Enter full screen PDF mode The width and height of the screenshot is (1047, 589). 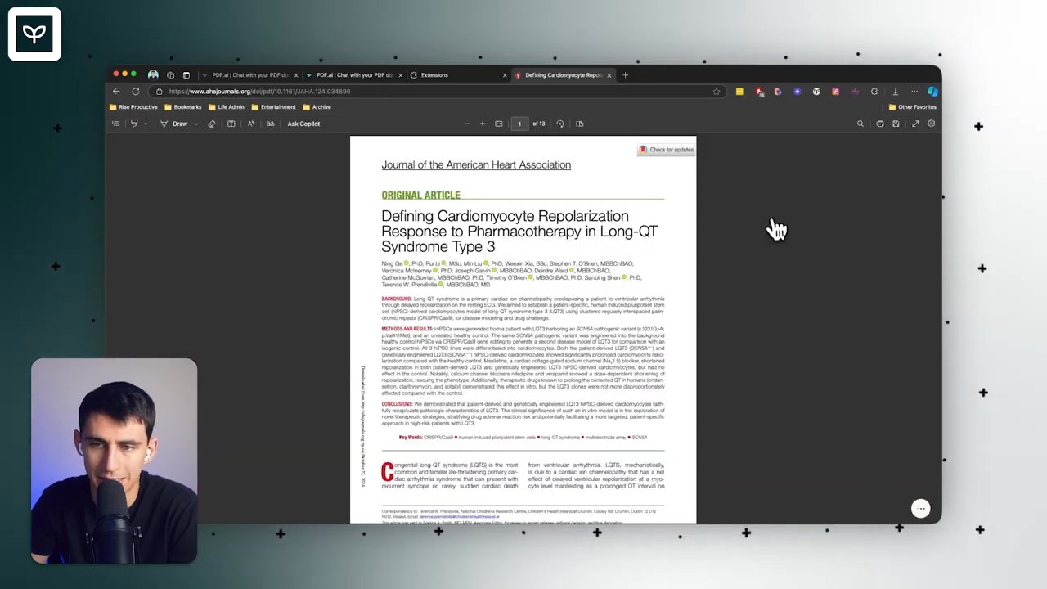point(915,124)
